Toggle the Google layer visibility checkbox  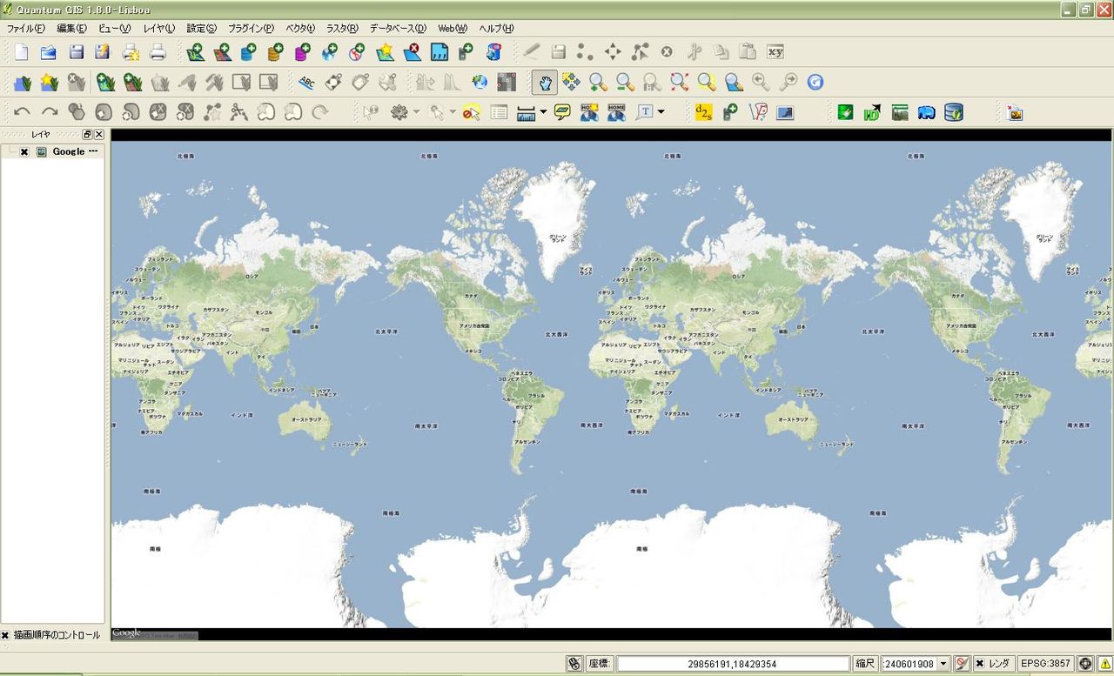click(24, 151)
